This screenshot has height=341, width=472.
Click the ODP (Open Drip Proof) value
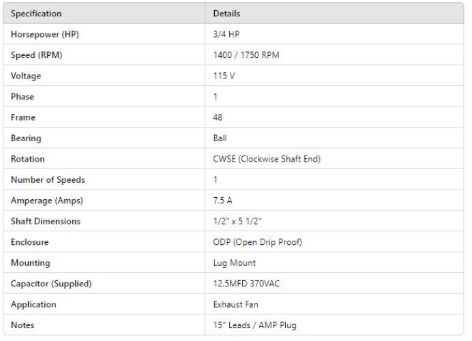[257, 242]
